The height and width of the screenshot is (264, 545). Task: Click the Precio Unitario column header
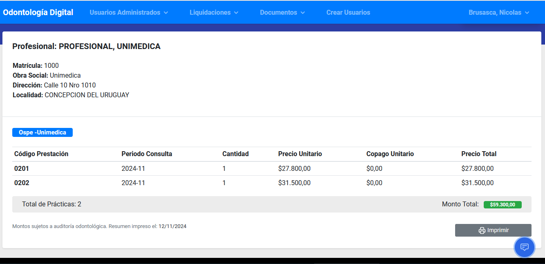(300, 154)
